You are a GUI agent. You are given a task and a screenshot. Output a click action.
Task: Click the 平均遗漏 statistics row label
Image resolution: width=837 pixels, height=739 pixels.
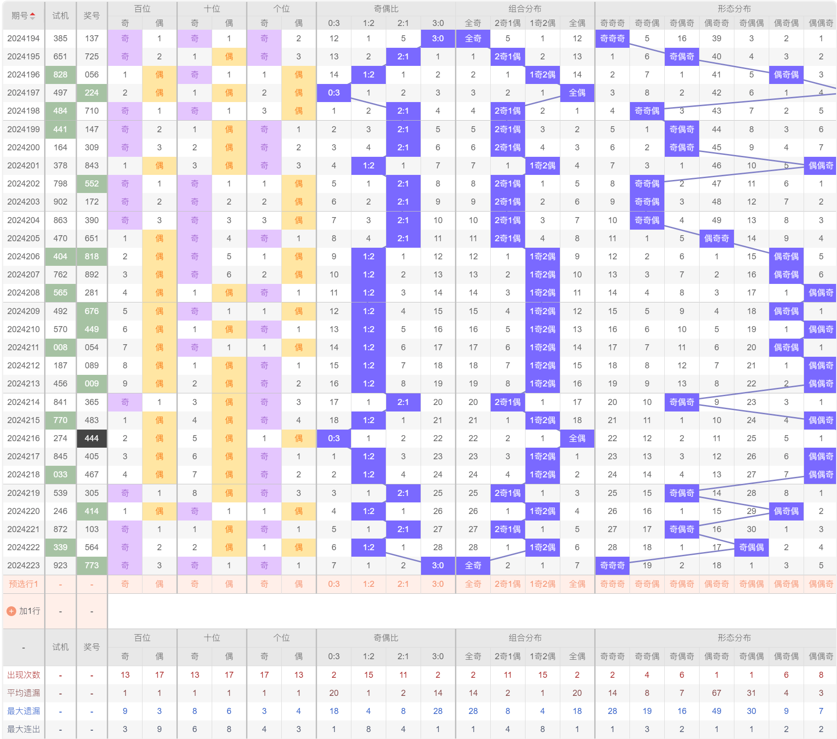point(24,693)
